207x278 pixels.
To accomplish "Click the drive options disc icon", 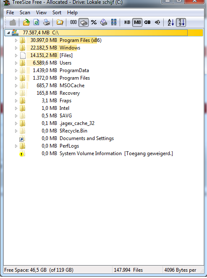I will [x=104, y=22].
